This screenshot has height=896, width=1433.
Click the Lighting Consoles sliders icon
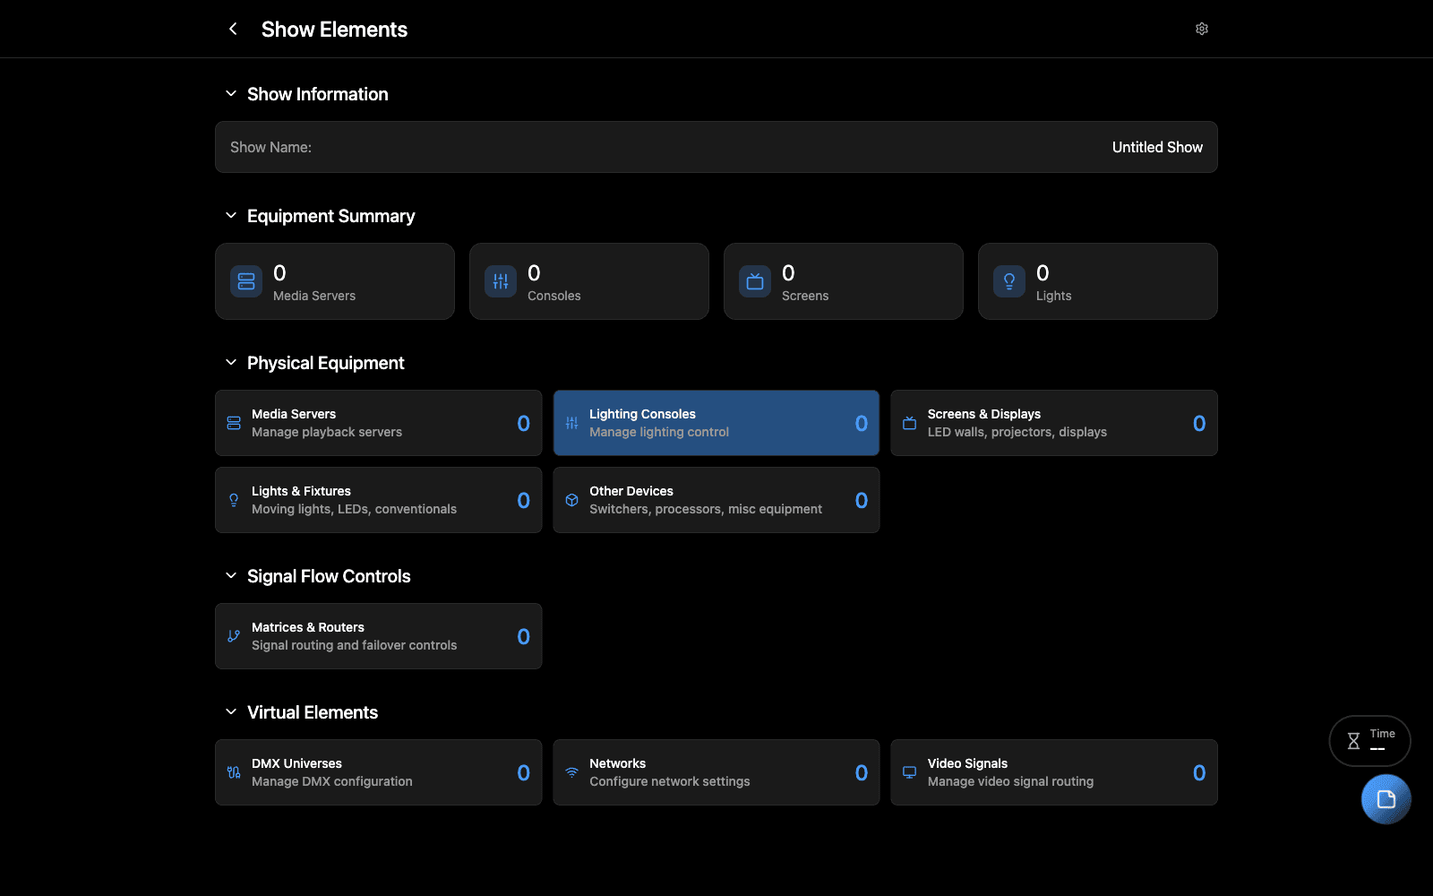tap(571, 423)
